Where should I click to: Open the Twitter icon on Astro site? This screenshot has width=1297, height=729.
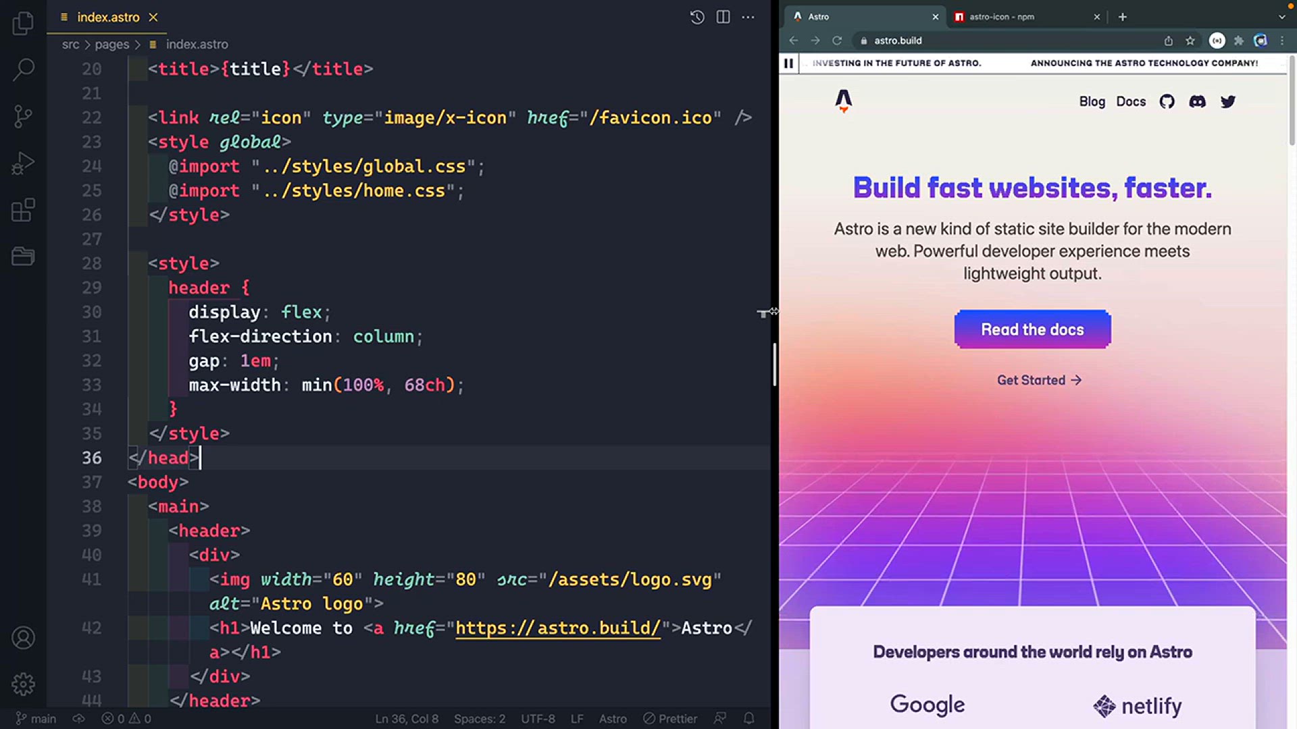(x=1228, y=101)
